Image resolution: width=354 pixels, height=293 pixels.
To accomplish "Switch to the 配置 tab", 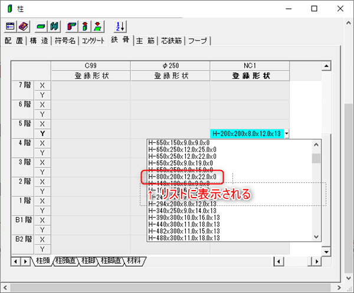I will click(x=14, y=41).
